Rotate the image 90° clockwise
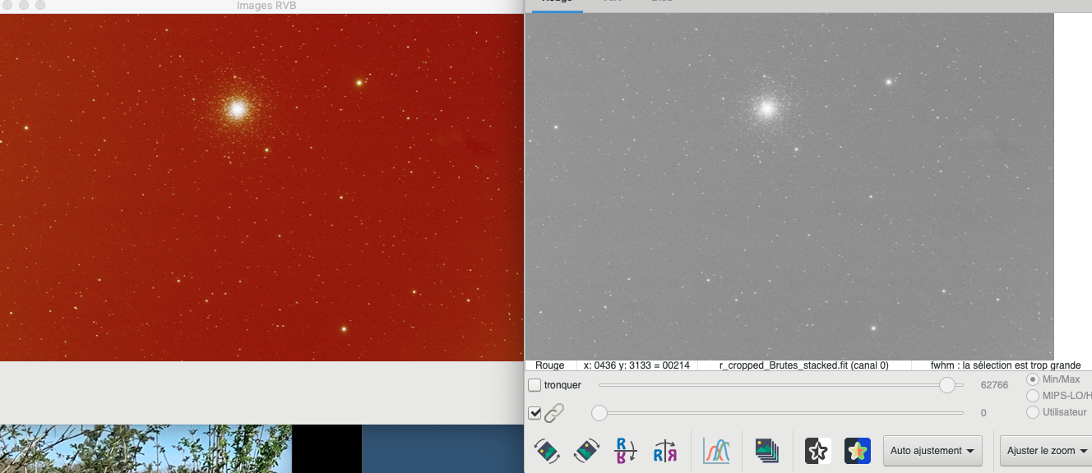1092x473 pixels. point(586,451)
